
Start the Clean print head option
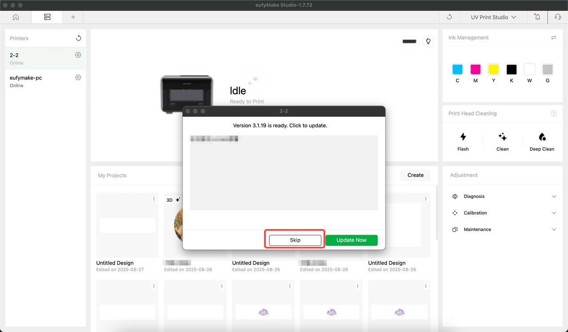tap(502, 142)
